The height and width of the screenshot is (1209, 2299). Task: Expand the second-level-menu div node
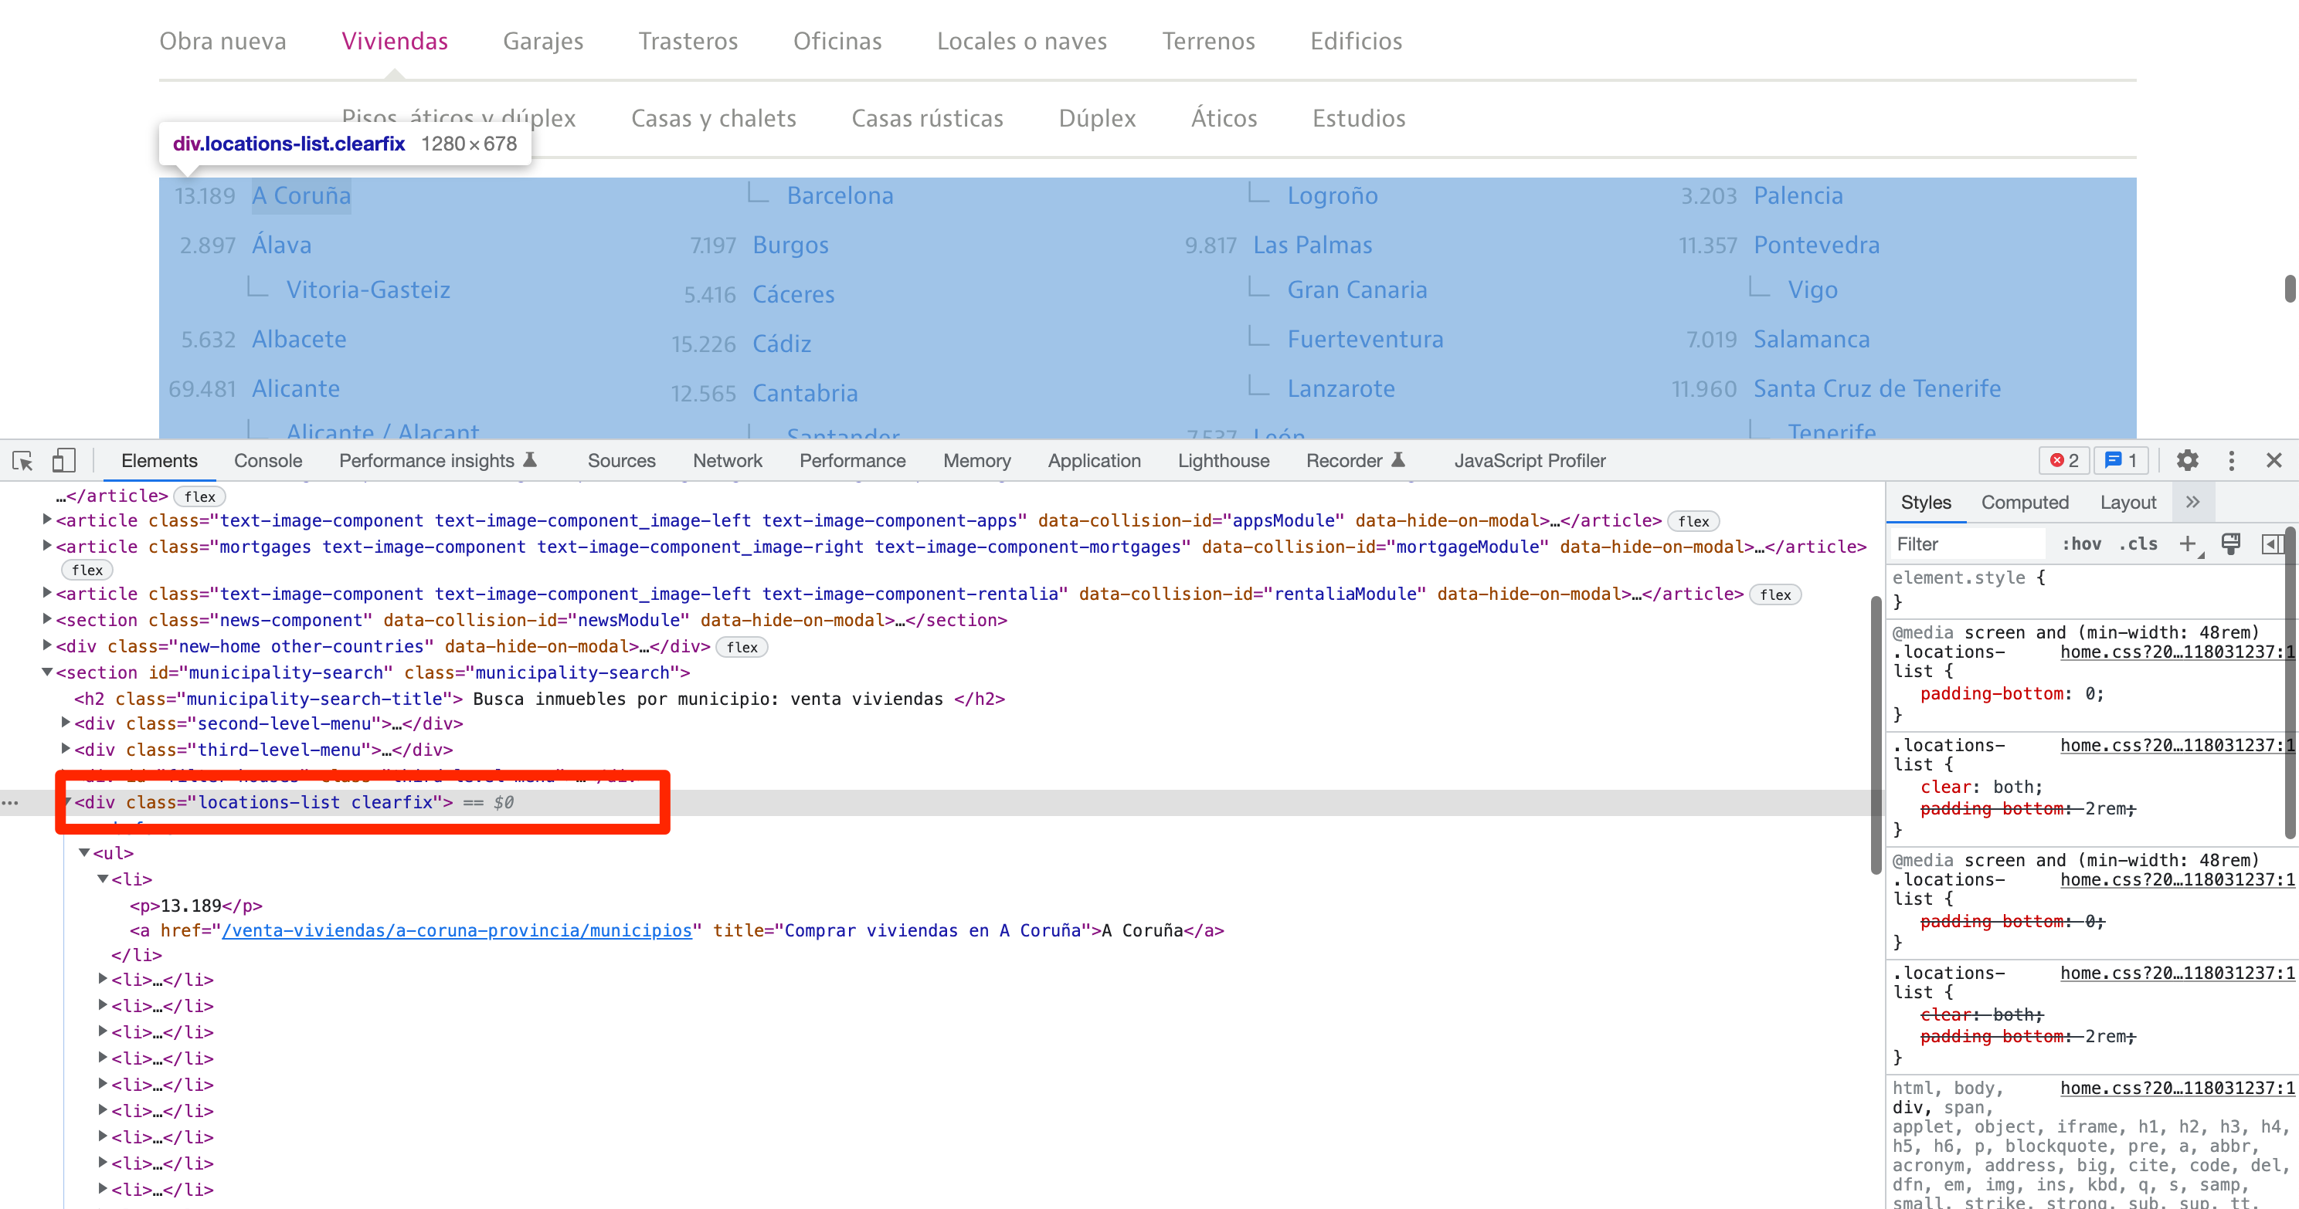tap(65, 723)
